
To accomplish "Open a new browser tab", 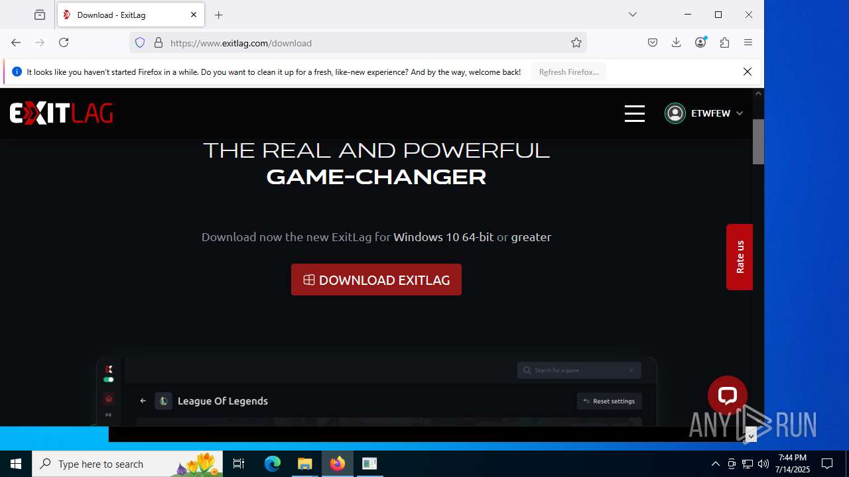I will (x=219, y=15).
